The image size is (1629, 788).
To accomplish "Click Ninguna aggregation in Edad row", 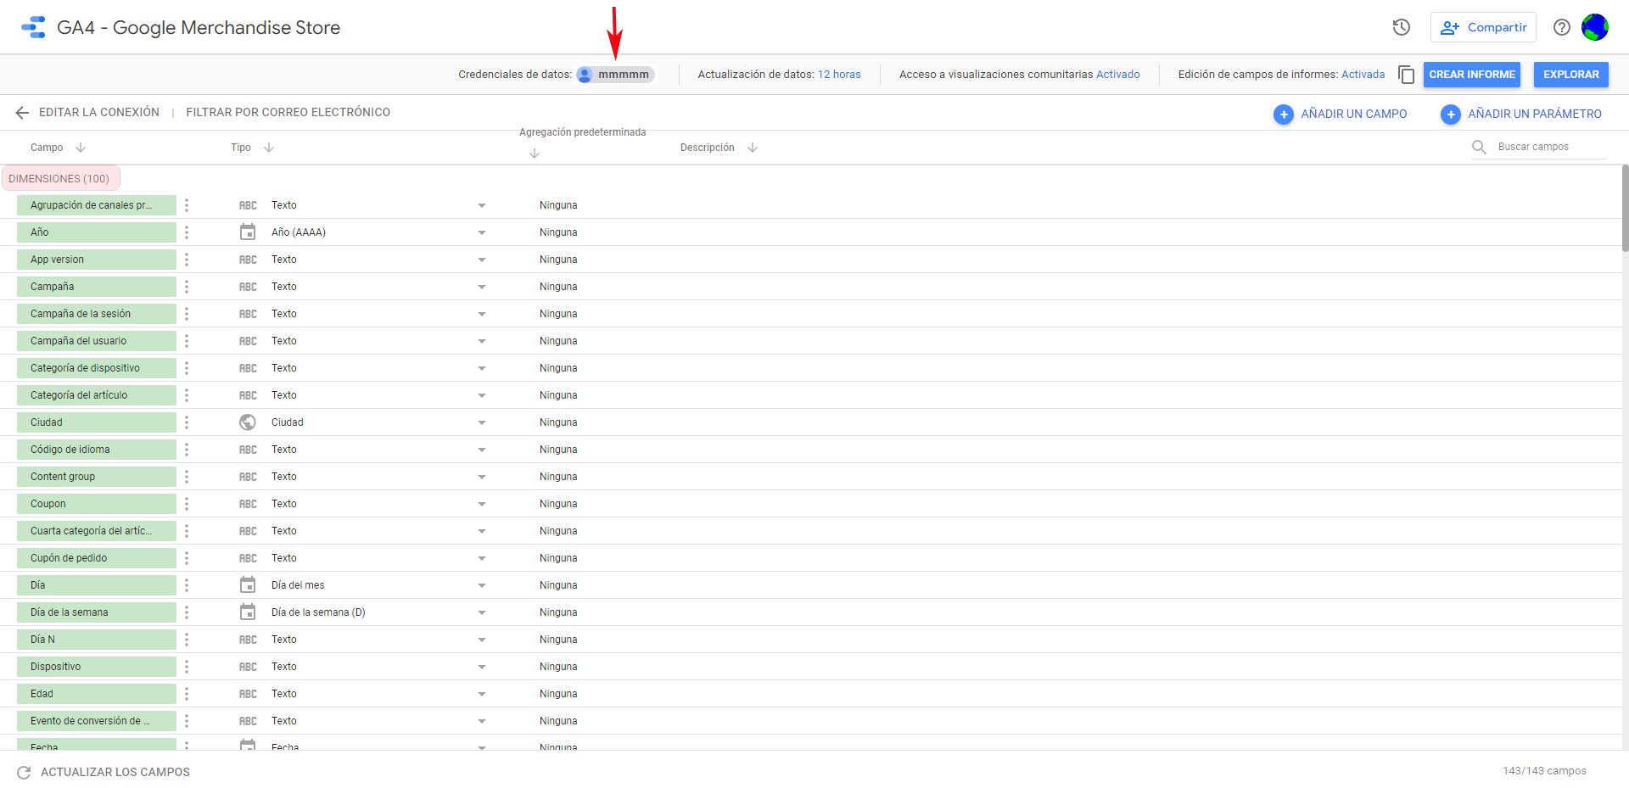I will point(558,694).
